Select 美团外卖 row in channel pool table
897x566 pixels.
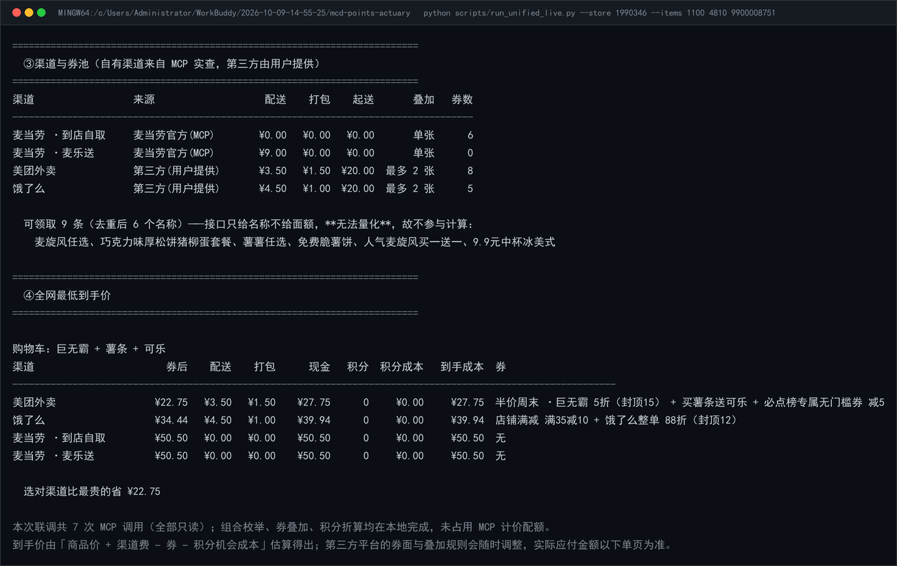click(243, 171)
